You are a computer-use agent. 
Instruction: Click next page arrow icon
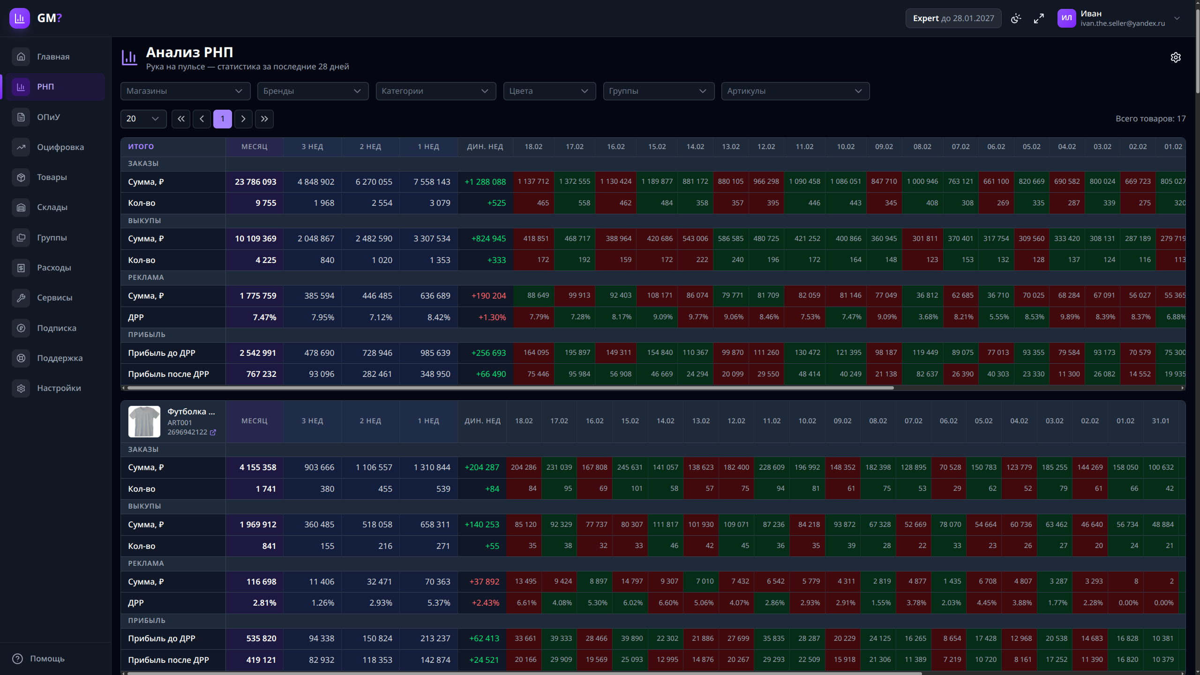click(243, 119)
